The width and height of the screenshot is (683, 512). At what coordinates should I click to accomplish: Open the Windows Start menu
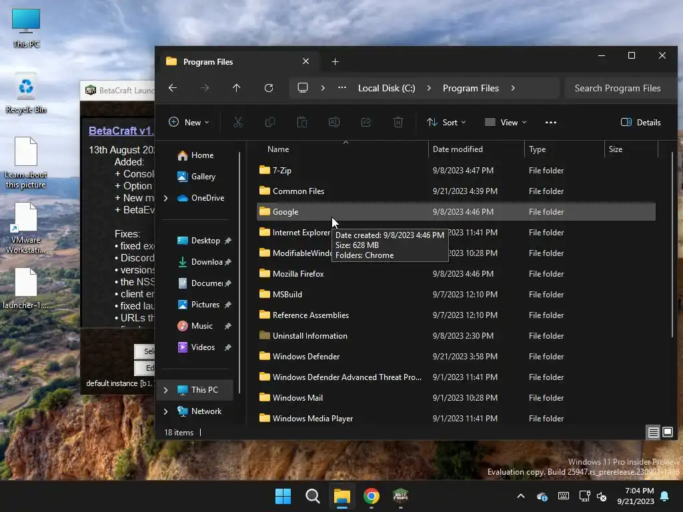283,496
